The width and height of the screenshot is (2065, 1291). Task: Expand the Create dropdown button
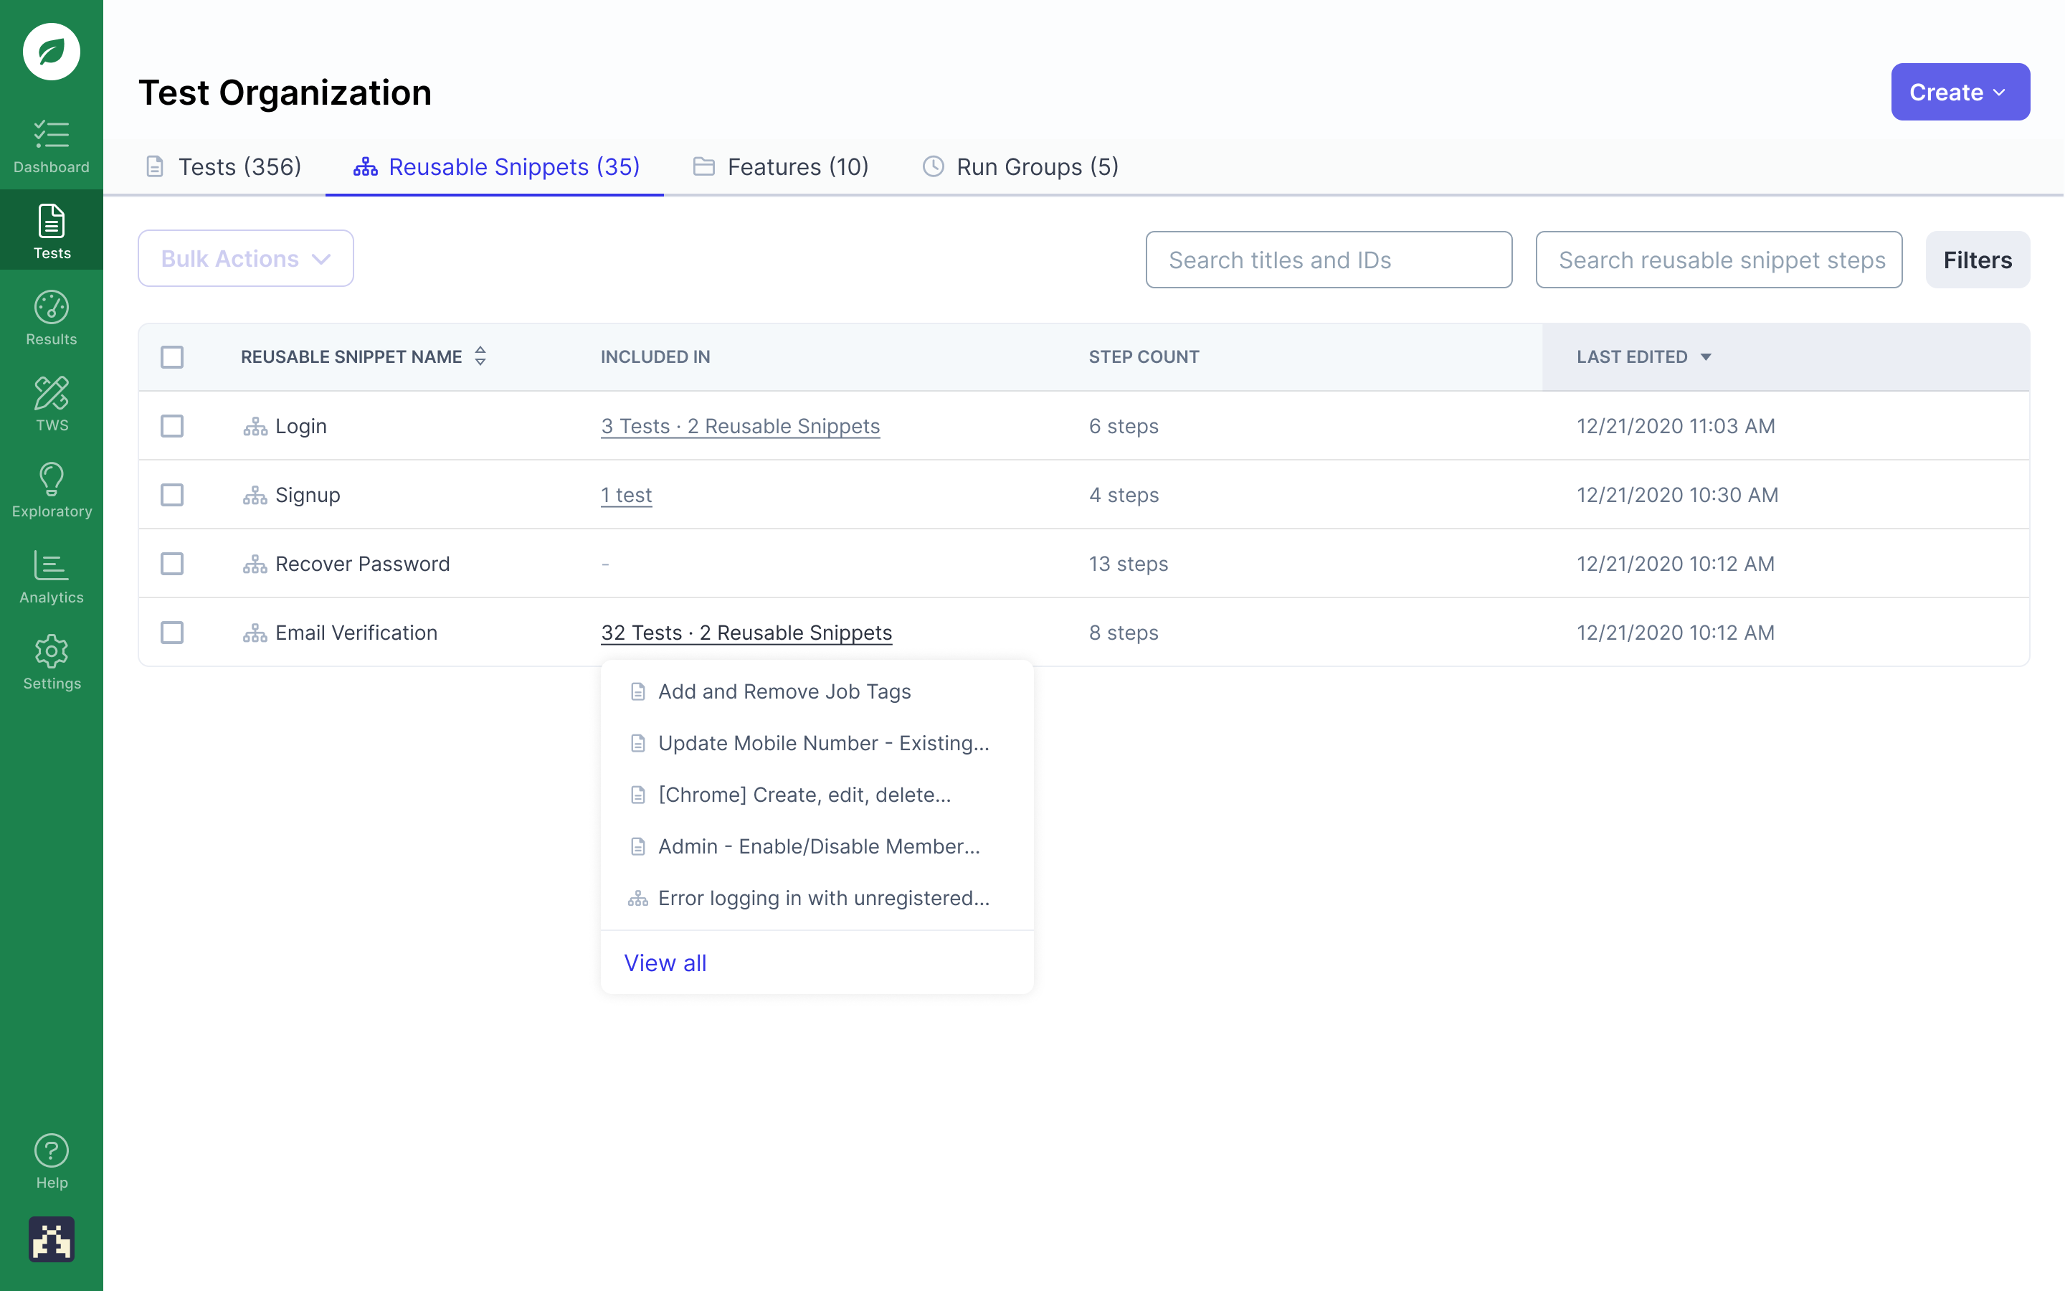1959,93
